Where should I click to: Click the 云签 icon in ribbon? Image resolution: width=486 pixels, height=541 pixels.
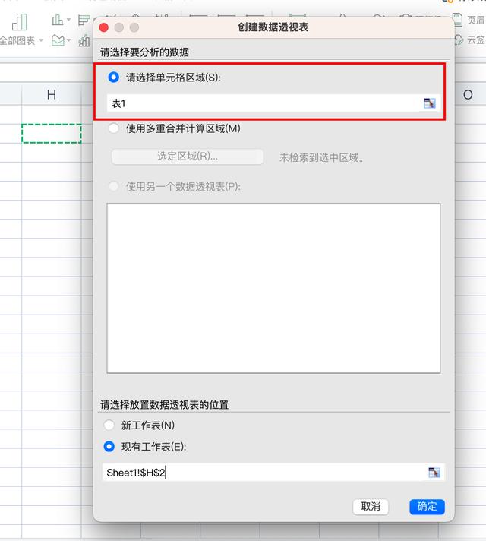(x=459, y=40)
